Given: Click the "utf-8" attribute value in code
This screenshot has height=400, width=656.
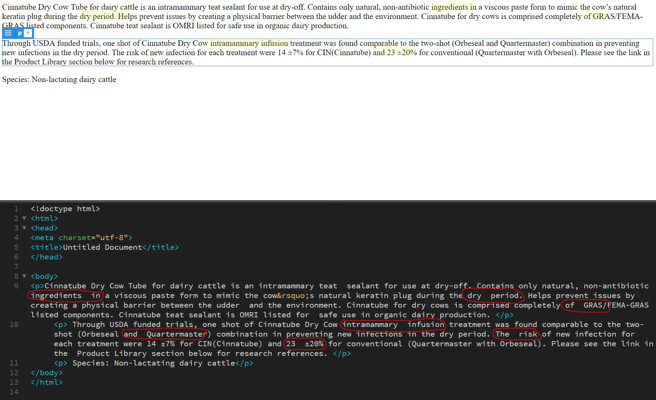Looking at the screenshot, I should click(x=112, y=237).
